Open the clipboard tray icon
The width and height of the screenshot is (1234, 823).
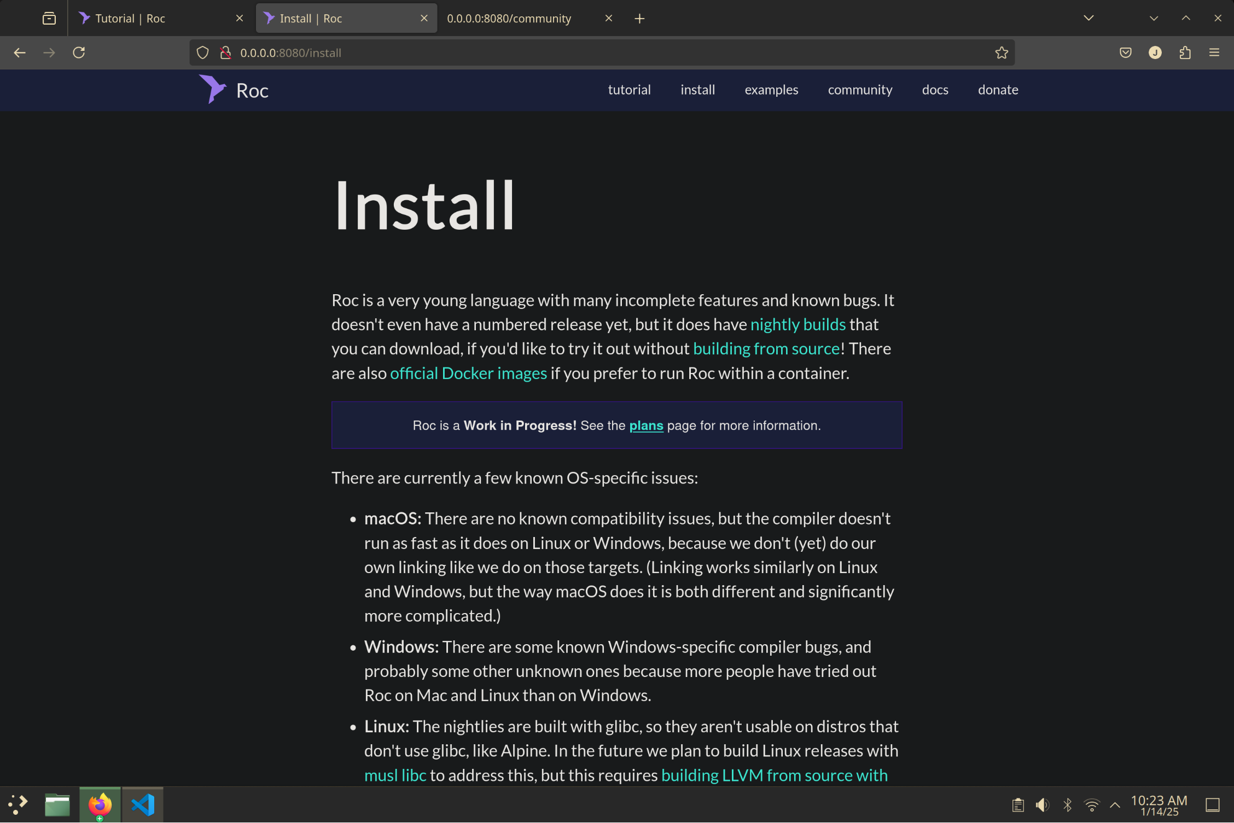pyautogui.click(x=1017, y=805)
